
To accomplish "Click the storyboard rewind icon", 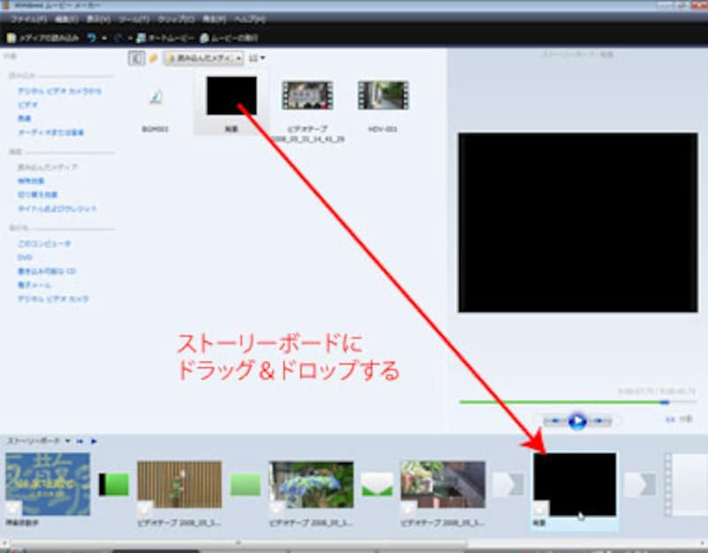I will [81, 440].
